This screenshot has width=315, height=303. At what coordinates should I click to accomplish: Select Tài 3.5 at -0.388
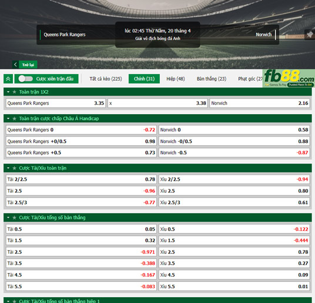point(81,263)
